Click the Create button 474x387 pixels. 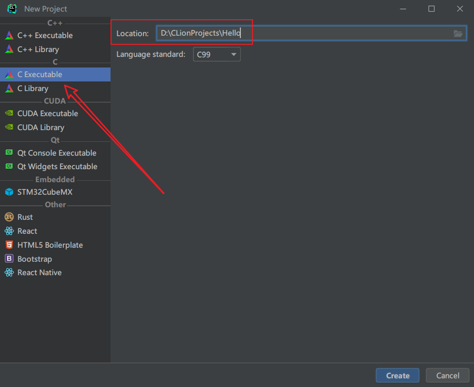tap(398, 375)
